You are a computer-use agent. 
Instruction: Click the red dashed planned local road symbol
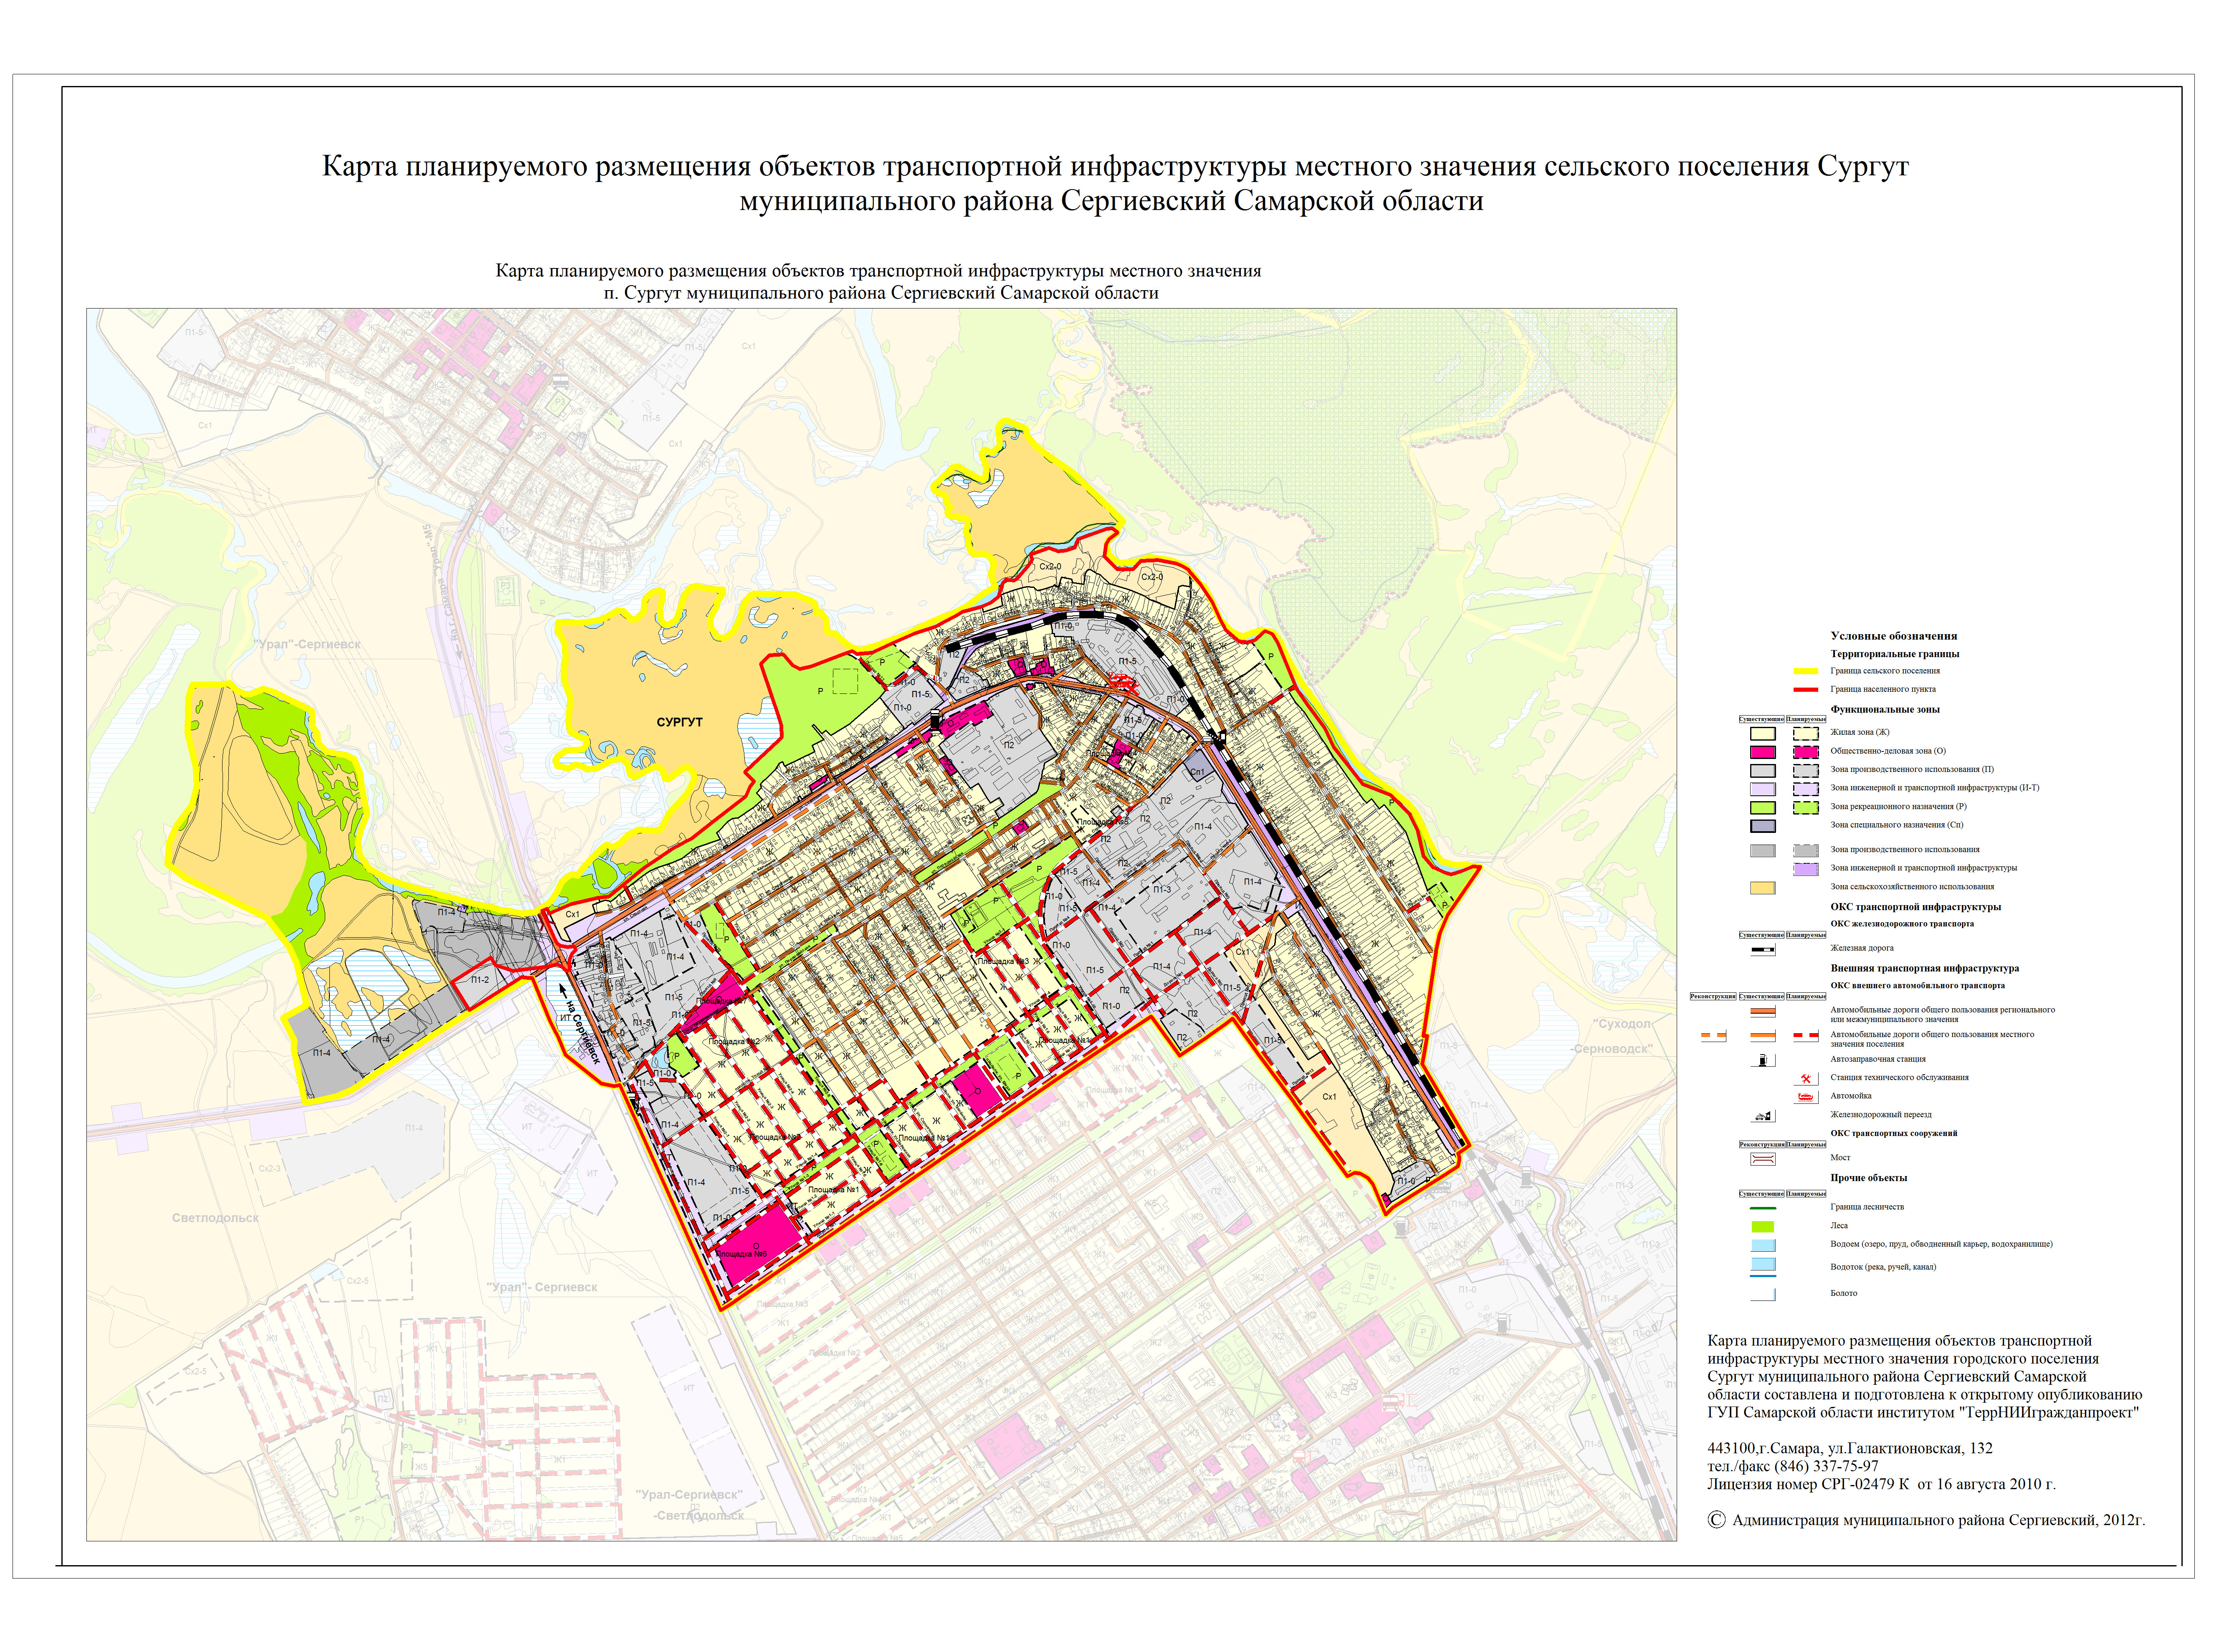click(1806, 1035)
